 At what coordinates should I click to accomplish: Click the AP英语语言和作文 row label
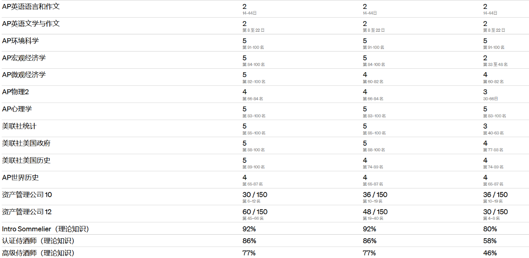(31, 7)
